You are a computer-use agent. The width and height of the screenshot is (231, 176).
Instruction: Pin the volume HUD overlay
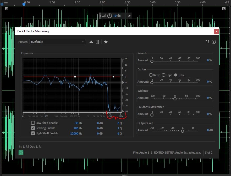[129, 16]
